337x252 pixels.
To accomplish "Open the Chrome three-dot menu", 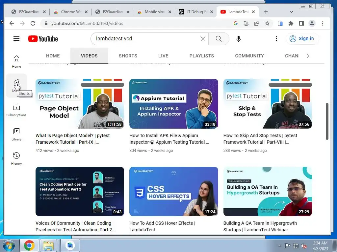I will 323,23.
